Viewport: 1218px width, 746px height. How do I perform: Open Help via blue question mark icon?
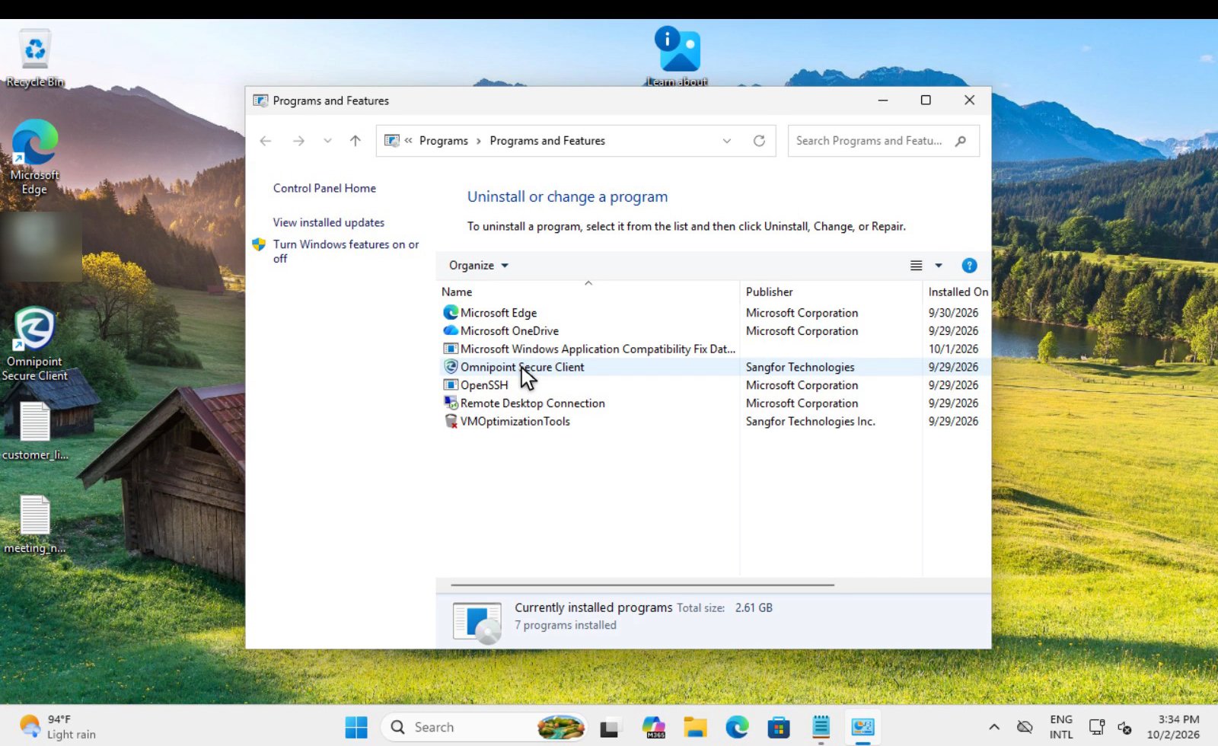pos(969,266)
